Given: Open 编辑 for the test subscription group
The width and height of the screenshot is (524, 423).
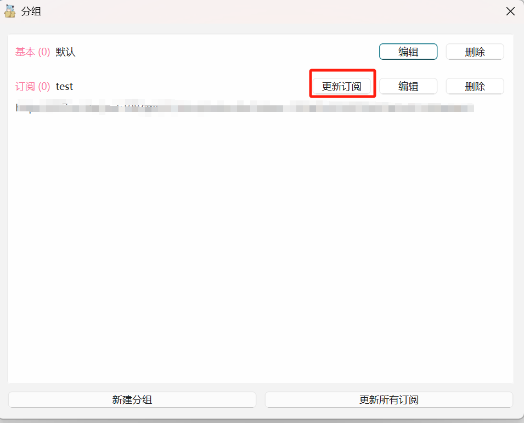Looking at the screenshot, I should tap(408, 86).
